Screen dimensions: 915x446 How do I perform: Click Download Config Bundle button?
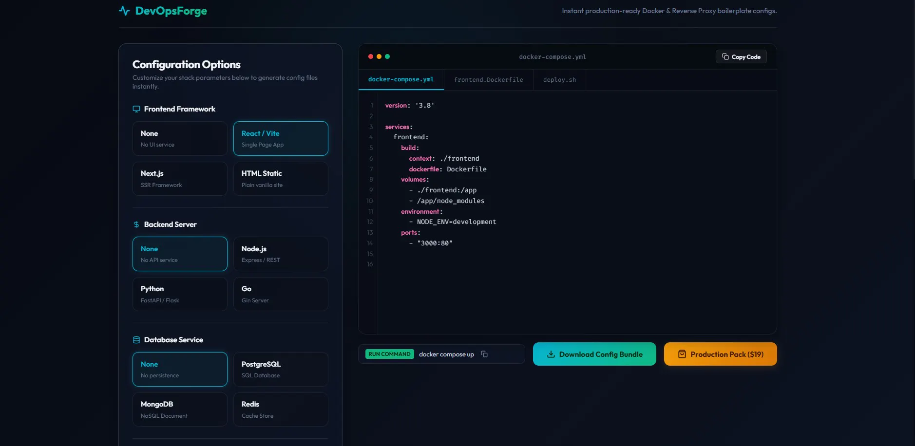point(594,354)
